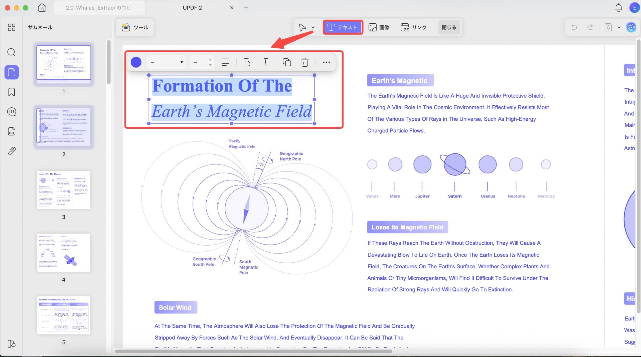Open the text alignment icon
Screen dimensions: 641x357
point(226,62)
